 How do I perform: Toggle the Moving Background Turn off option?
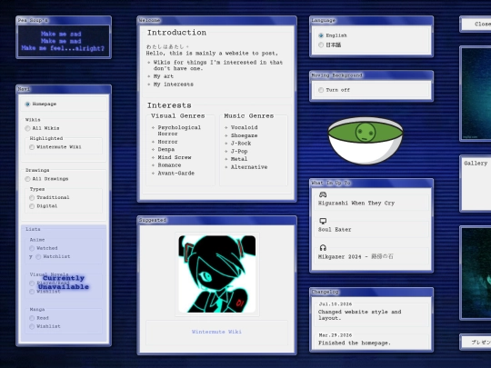tap(321, 90)
